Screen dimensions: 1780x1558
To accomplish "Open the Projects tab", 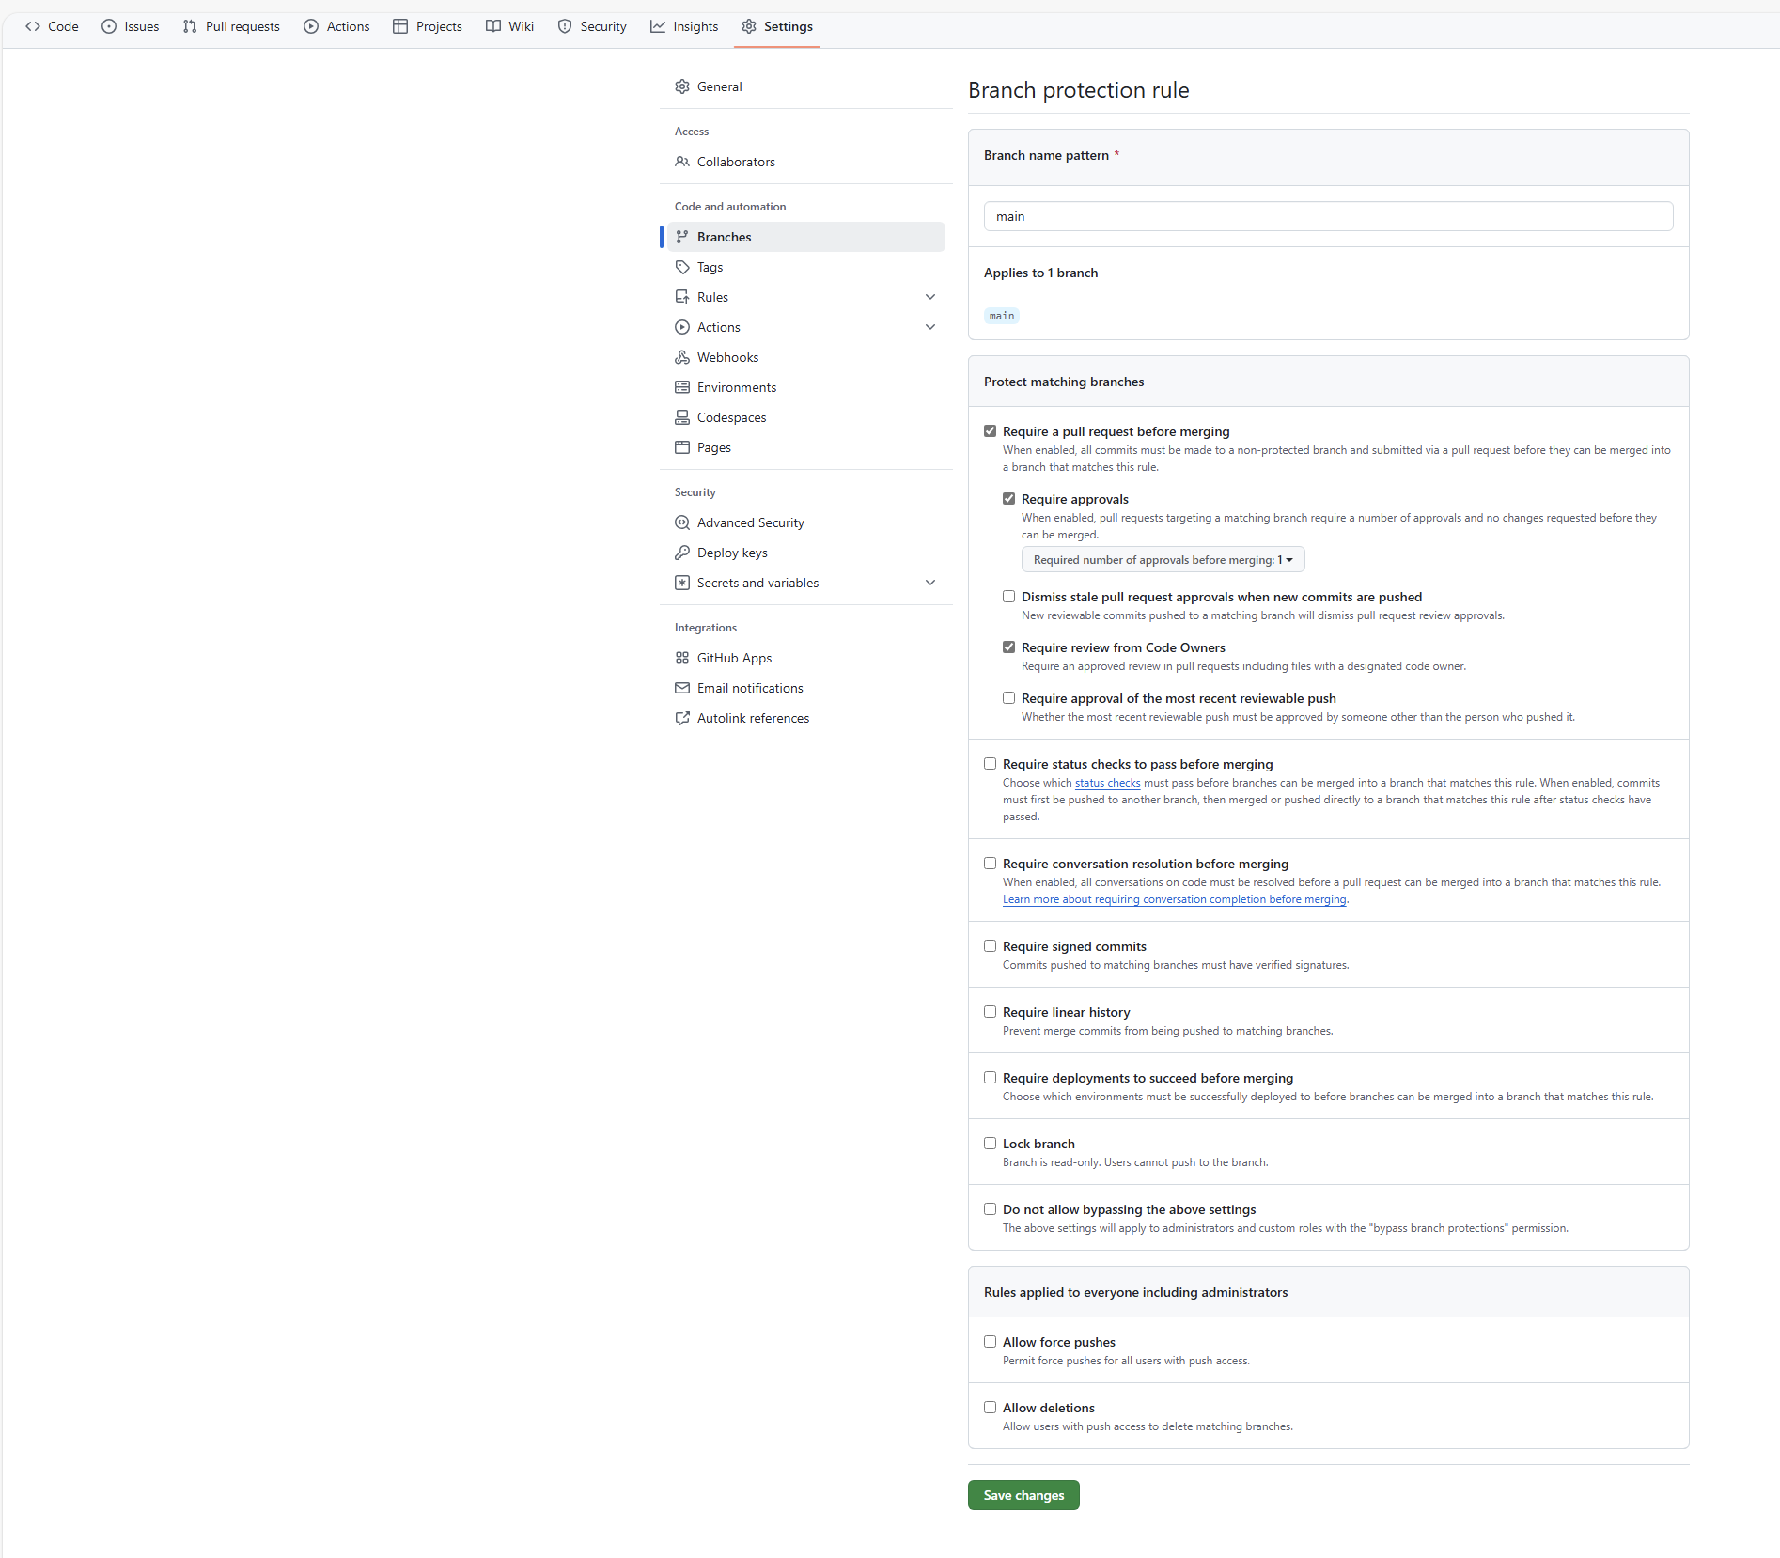I will 428,26.
